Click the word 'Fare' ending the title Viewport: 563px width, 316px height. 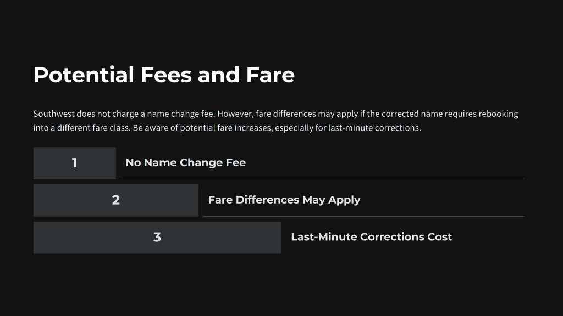pyautogui.click(x=271, y=75)
